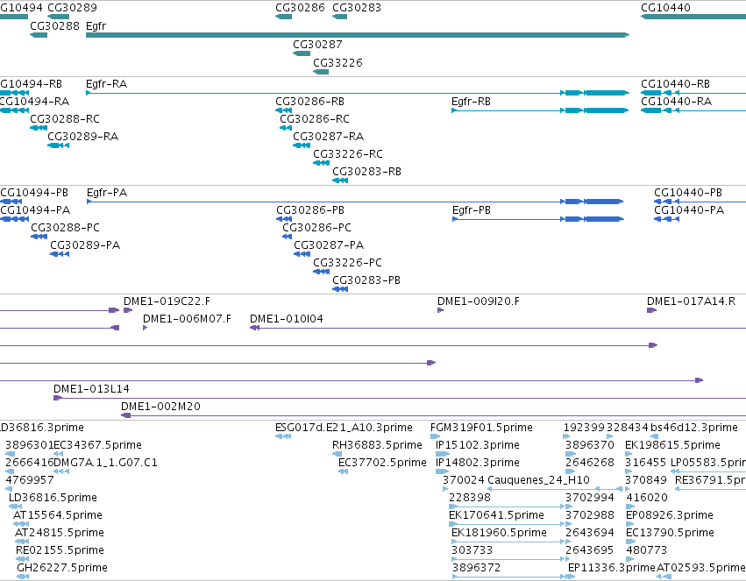Image resolution: width=746 pixels, height=581 pixels.
Task: Click the EK198615.5prime EST label
Action: coord(672,445)
